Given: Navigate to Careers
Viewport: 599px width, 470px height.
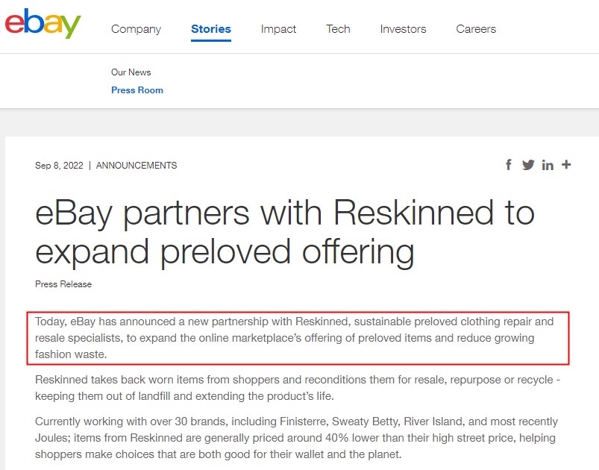Looking at the screenshot, I should point(476,29).
